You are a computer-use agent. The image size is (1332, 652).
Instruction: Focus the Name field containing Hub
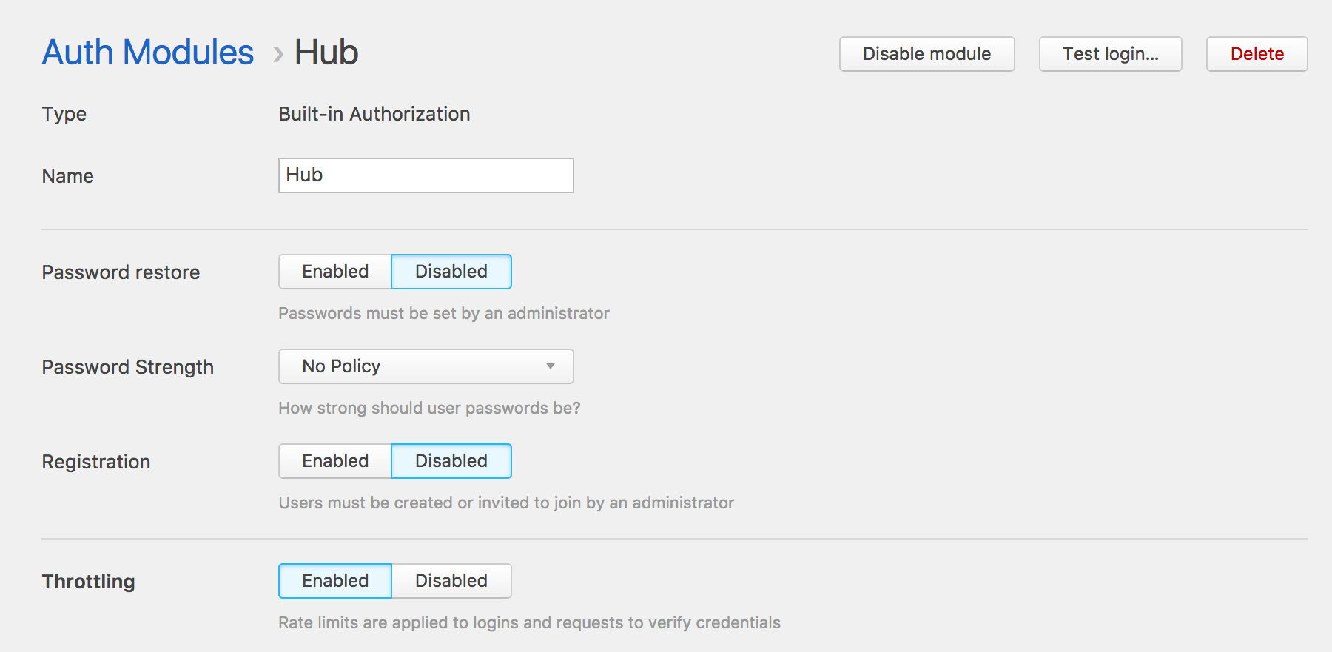(x=425, y=175)
